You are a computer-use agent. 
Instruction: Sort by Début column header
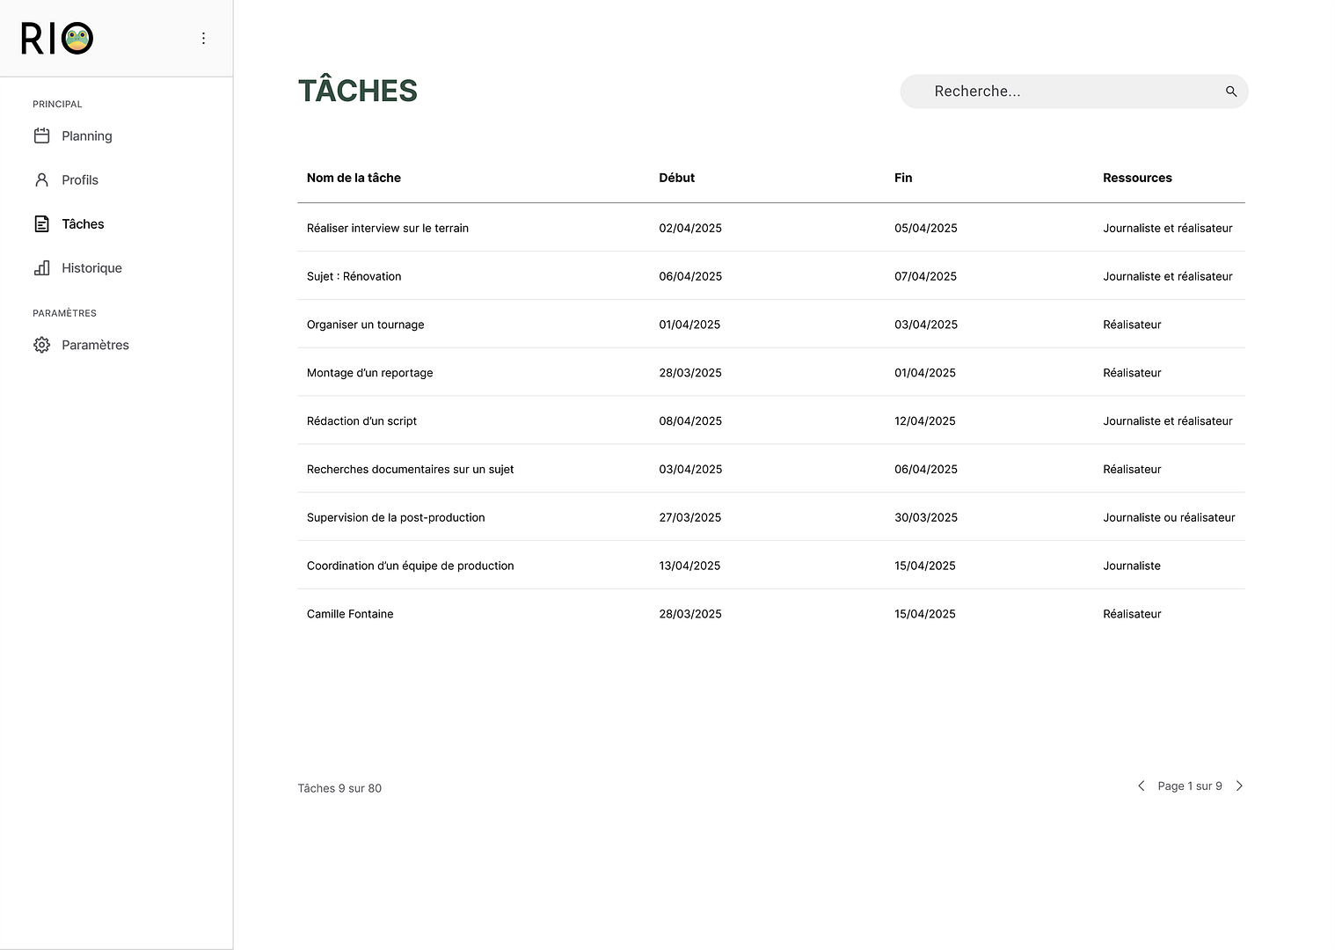click(x=676, y=178)
